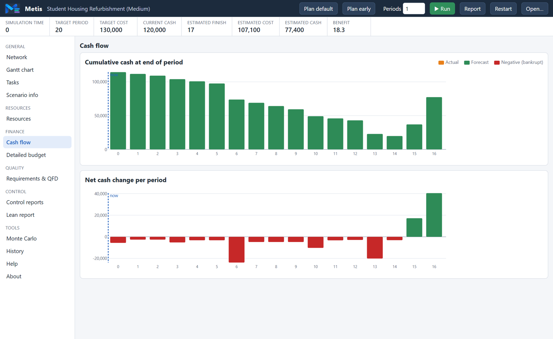Focus the Periods input field
Viewport: 553px width, 339px height.
click(414, 9)
